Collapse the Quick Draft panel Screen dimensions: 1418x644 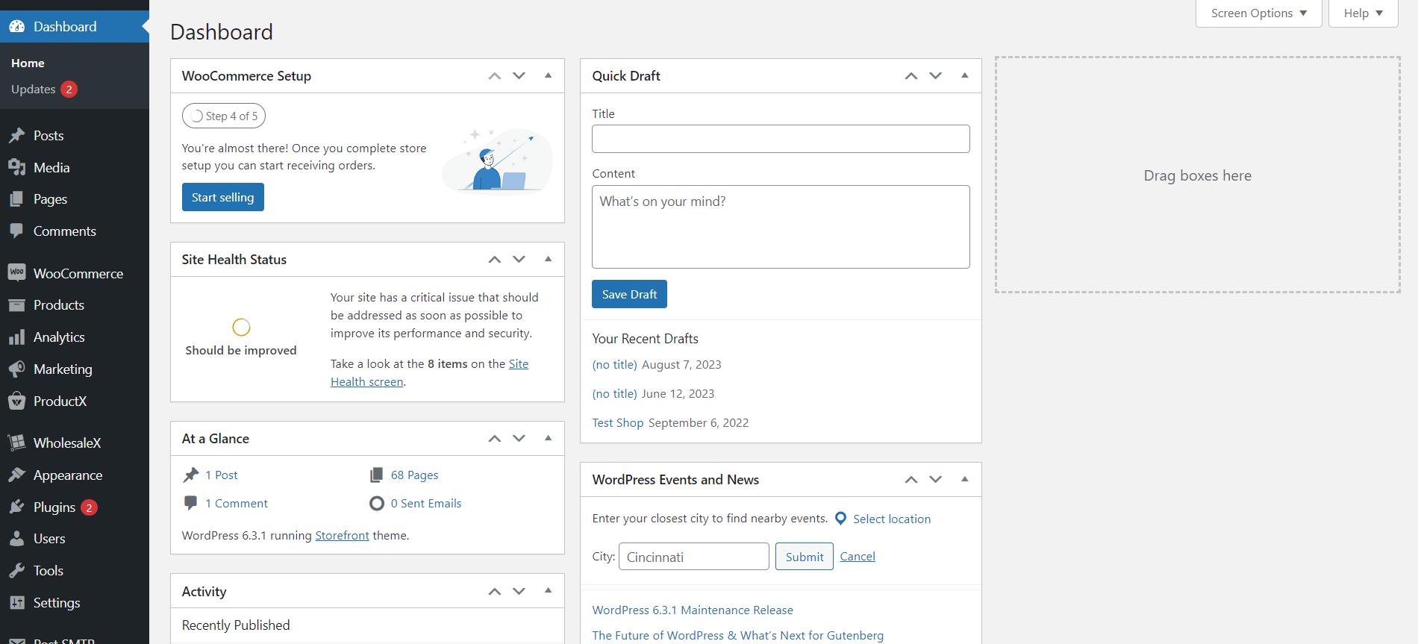(965, 75)
